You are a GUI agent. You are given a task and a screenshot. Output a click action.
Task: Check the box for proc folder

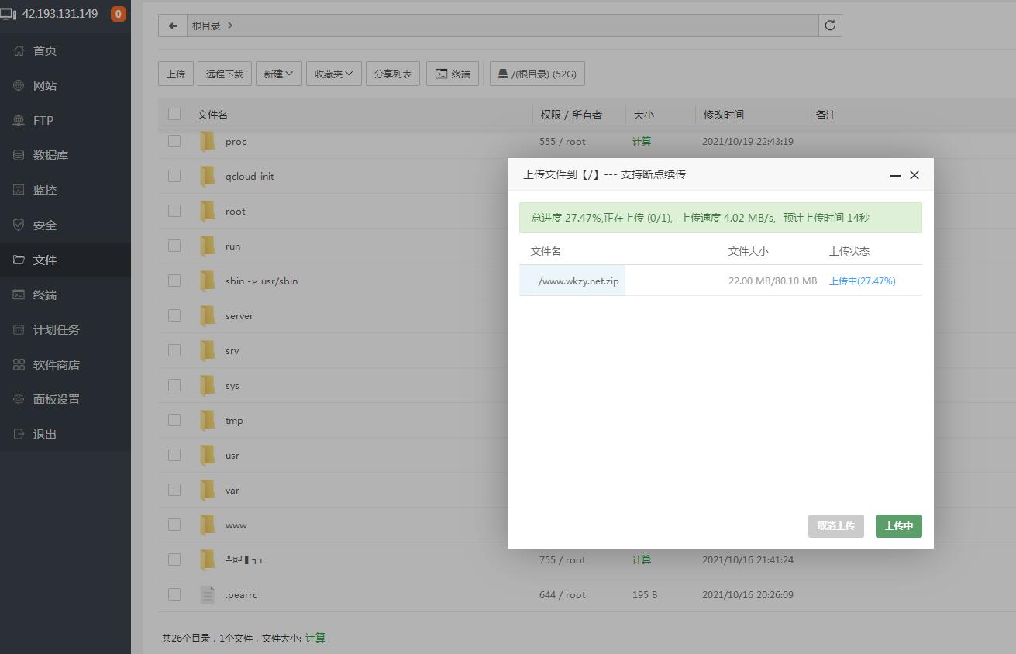[174, 141]
